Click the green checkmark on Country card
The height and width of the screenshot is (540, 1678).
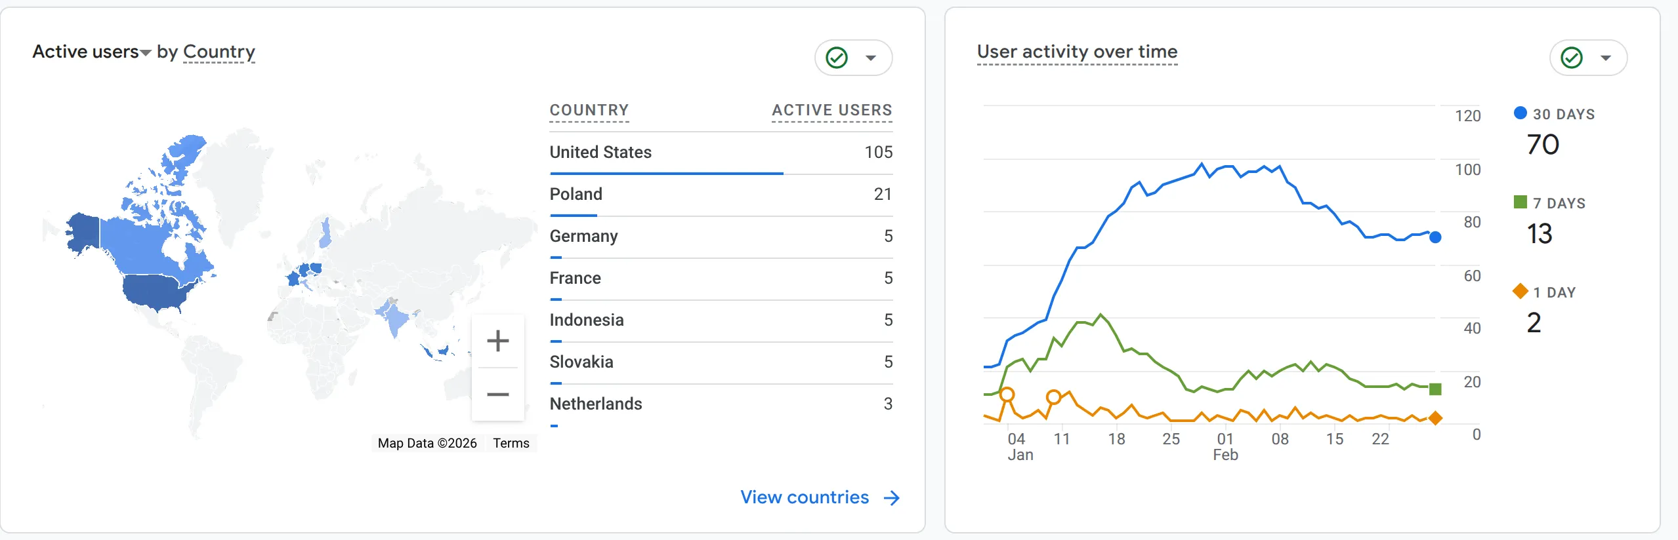coord(836,58)
